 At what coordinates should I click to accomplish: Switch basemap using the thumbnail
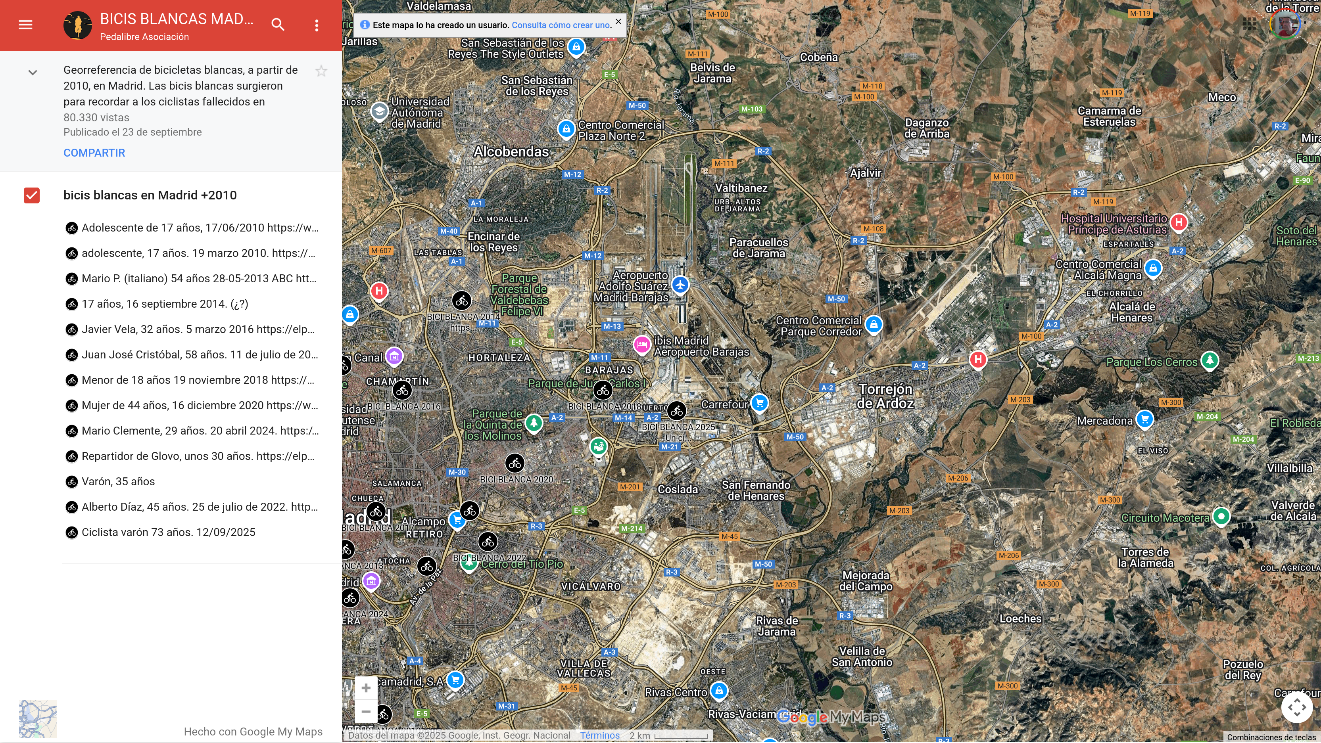point(38,718)
